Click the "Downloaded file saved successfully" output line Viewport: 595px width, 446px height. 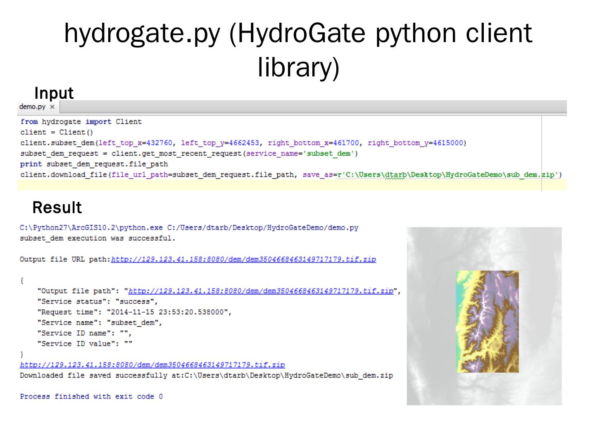point(206,375)
